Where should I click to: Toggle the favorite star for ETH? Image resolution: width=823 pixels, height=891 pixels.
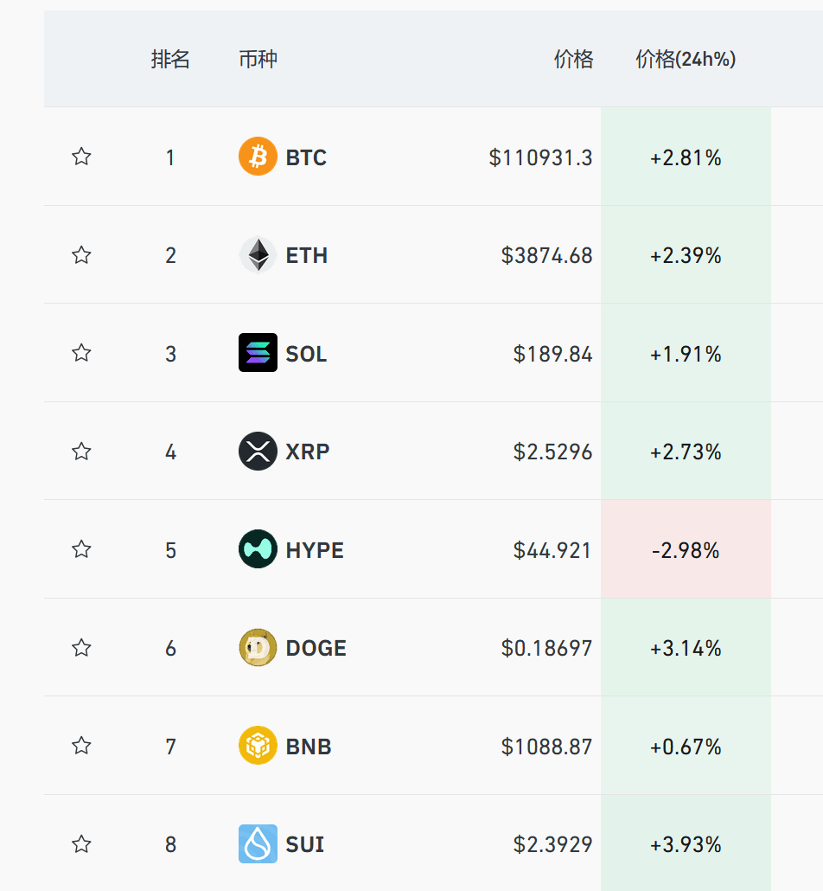click(x=81, y=255)
